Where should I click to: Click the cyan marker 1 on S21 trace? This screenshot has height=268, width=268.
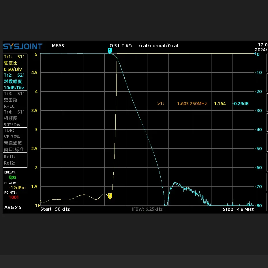point(110,51)
